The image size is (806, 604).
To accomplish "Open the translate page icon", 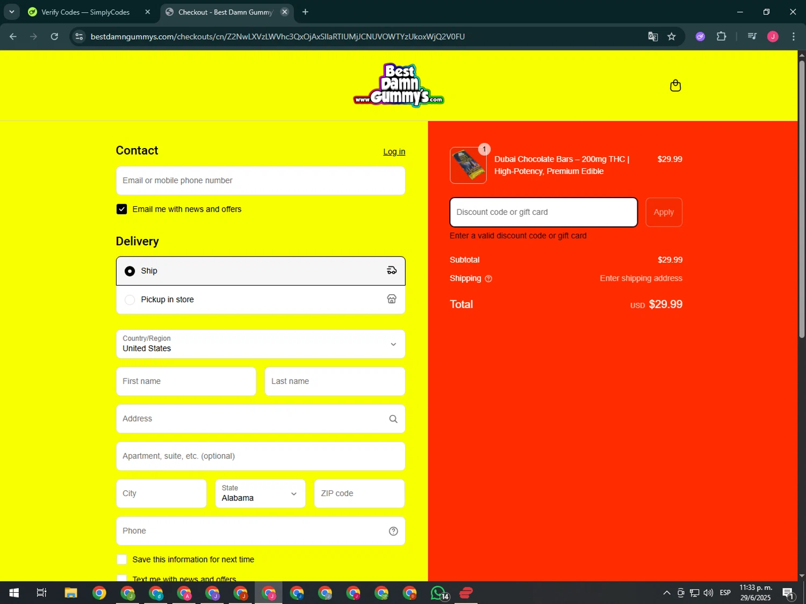I will (653, 37).
